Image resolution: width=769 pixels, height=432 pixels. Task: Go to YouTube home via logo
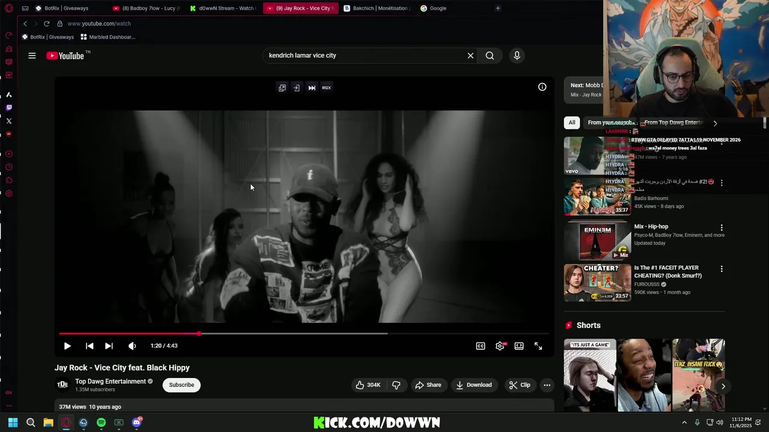pyautogui.click(x=65, y=56)
